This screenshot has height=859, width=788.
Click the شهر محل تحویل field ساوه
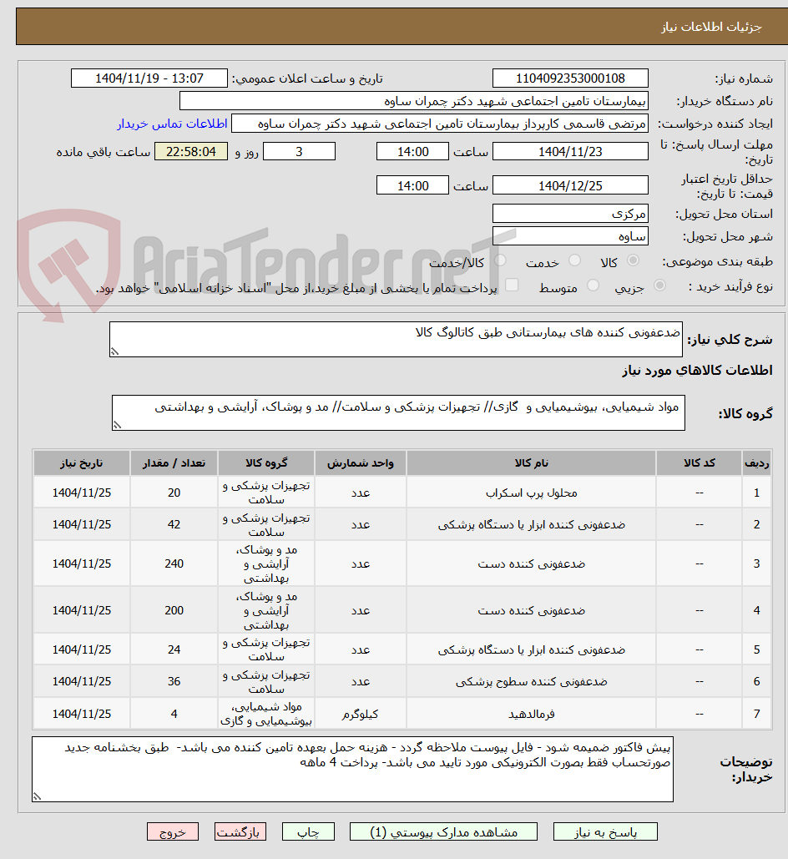[x=570, y=236]
